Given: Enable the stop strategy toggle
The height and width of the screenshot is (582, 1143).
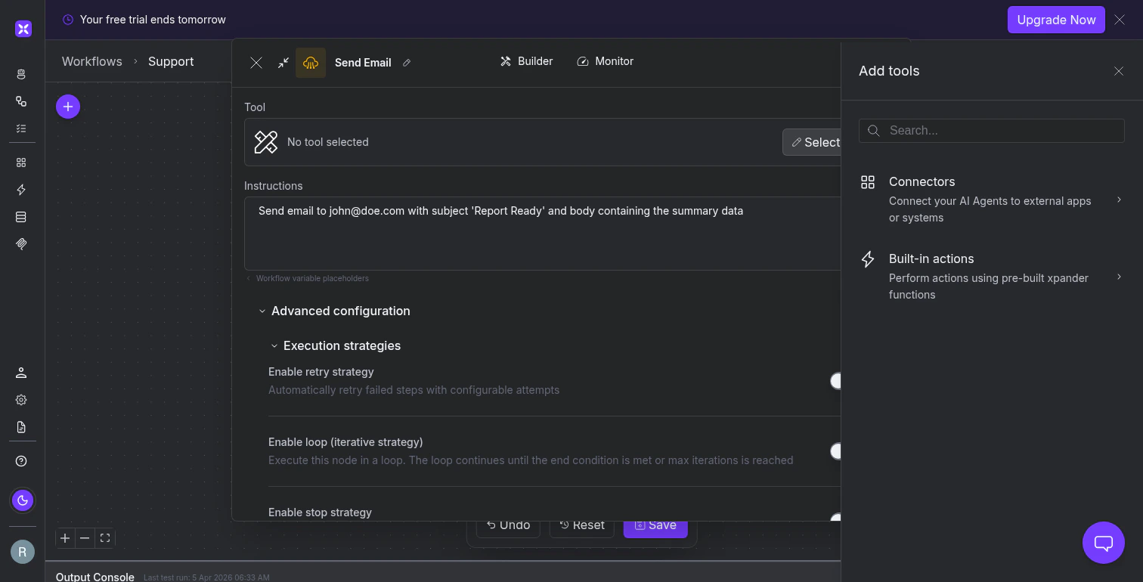Looking at the screenshot, I should [837, 519].
